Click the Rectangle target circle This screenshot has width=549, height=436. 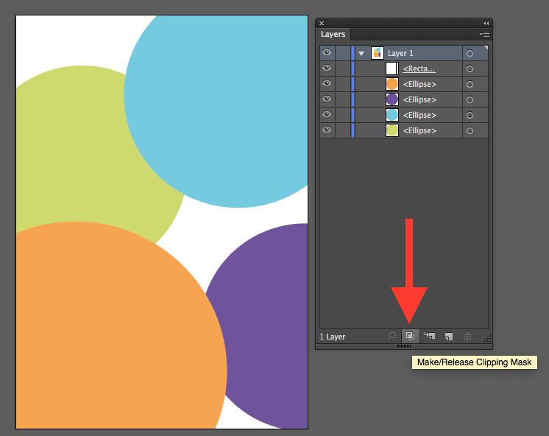[x=470, y=68]
